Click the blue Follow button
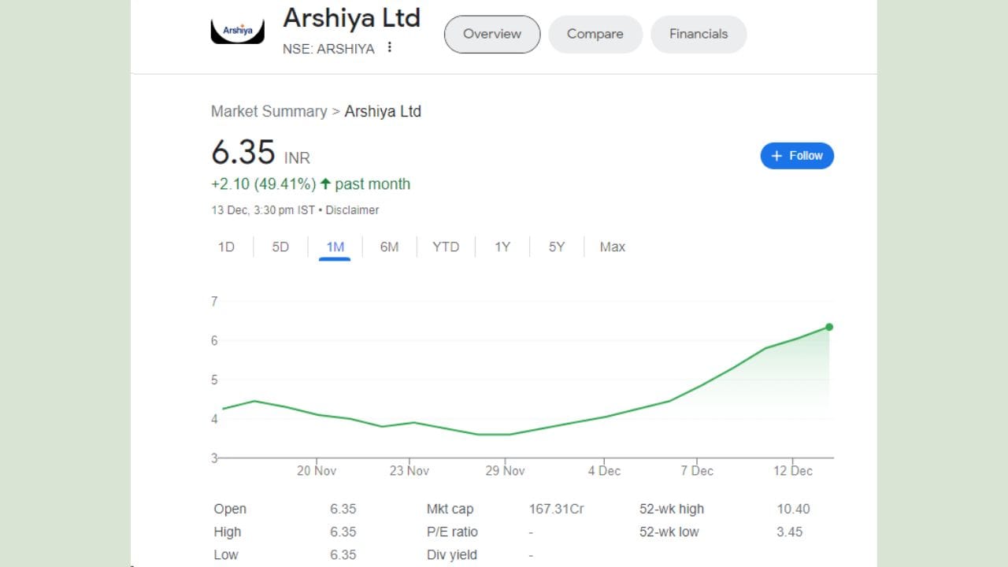1008x567 pixels. (x=797, y=156)
